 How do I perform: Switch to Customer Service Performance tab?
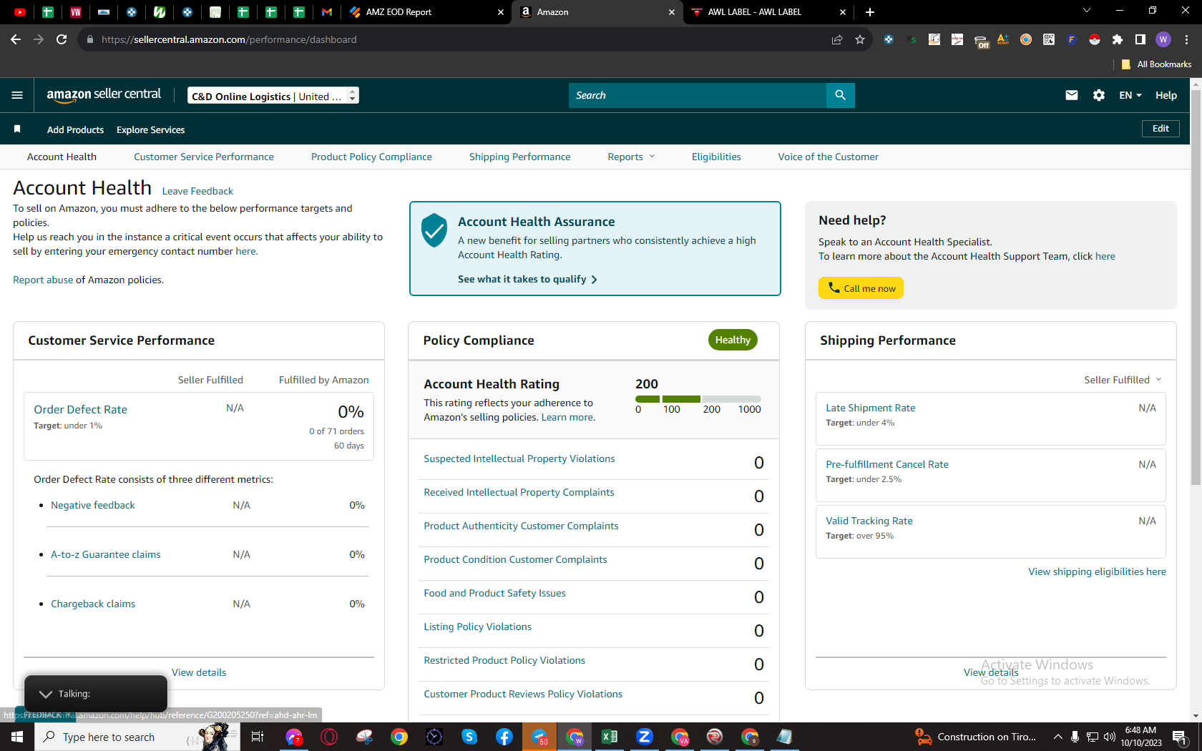click(204, 157)
